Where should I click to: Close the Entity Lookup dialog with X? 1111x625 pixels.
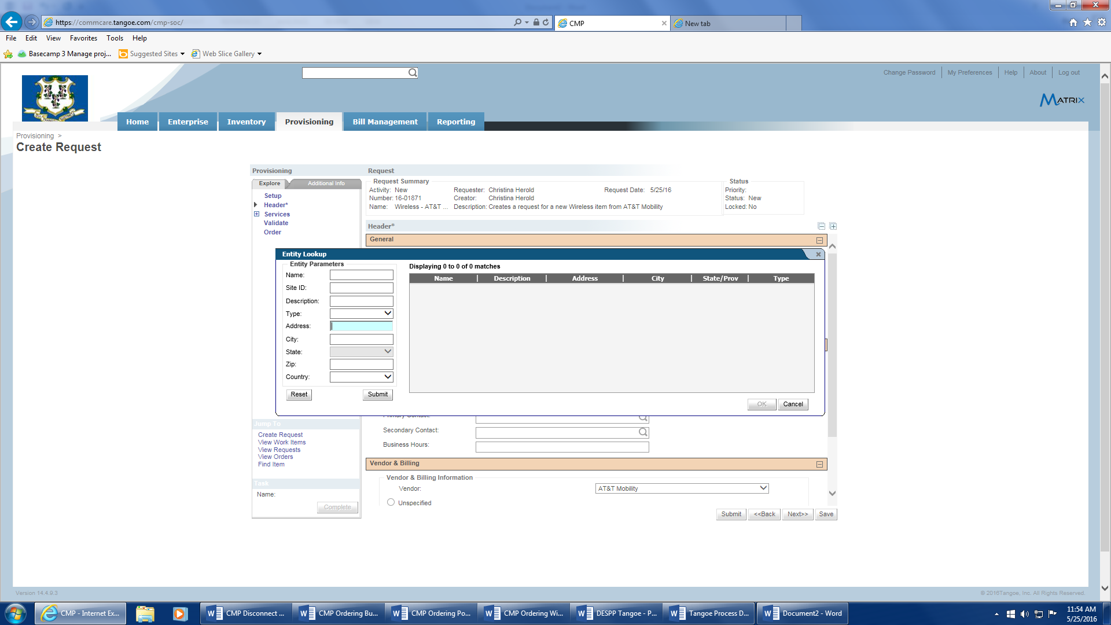tap(818, 254)
